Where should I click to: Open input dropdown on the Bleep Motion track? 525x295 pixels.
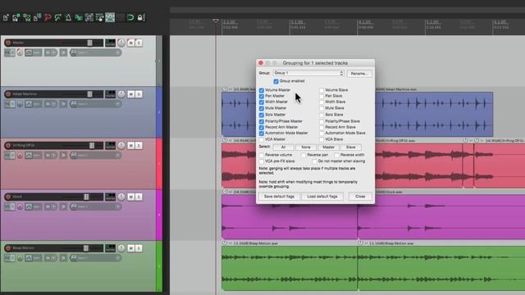(x=95, y=258)
